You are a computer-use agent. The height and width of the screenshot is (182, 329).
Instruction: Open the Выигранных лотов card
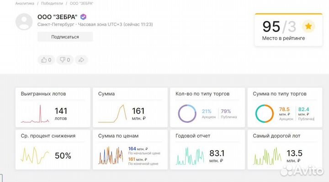(x=53, y=107)
